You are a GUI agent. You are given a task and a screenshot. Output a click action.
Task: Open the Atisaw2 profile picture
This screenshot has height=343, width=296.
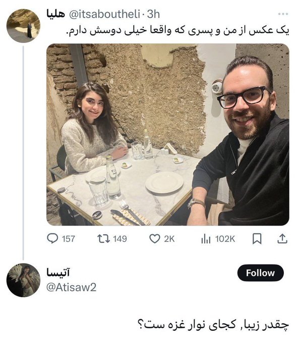[x=23, y=280]
